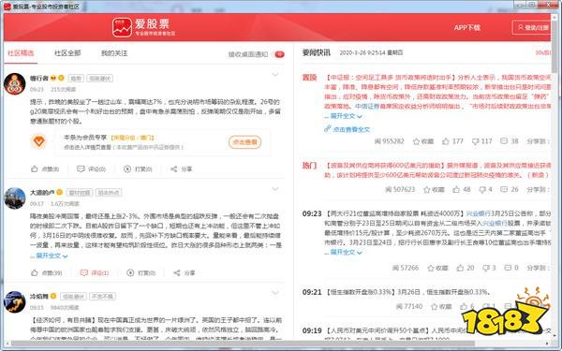Like the 大道的卢 post 点赞(39)
562x351 pixels.
47,273
